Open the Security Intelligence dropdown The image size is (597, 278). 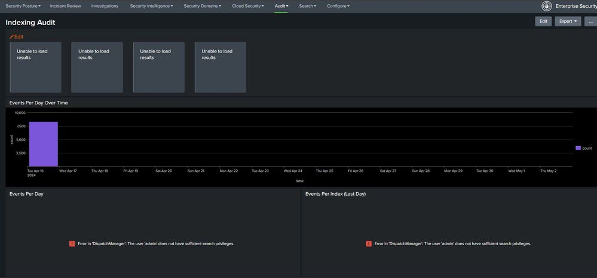[151, 6]
